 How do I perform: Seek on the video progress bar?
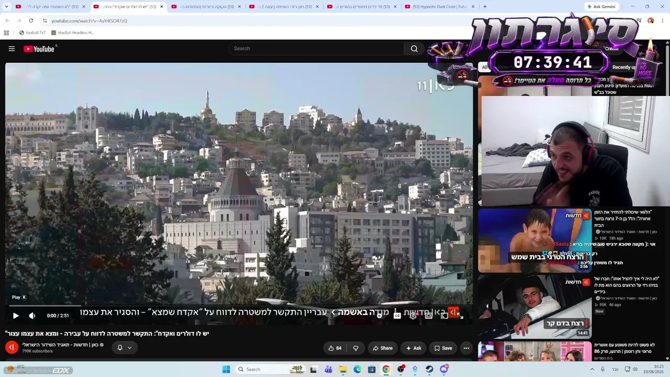[239, 306]
